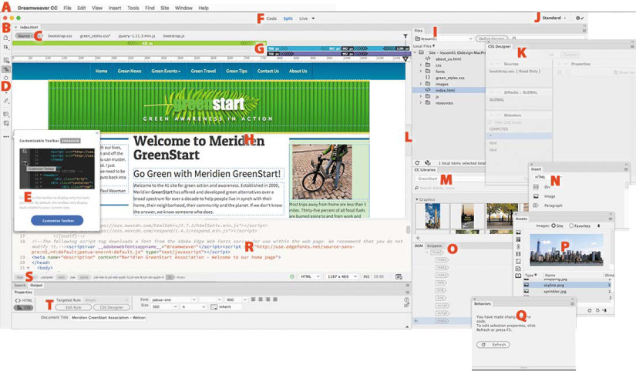This screenshot has width=636, height=371.
Task: Click the Files panel refresh icon
Action: (x=417, y=163)
